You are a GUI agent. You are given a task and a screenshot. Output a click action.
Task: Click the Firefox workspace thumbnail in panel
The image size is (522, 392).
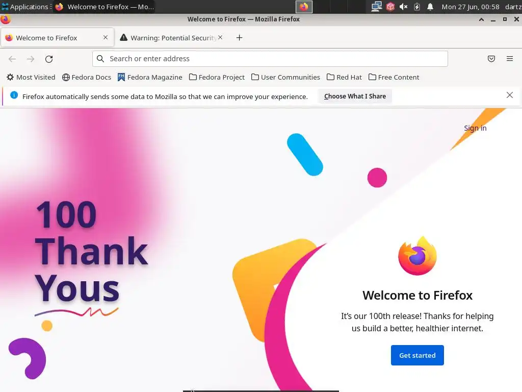[x=304, y=7]
